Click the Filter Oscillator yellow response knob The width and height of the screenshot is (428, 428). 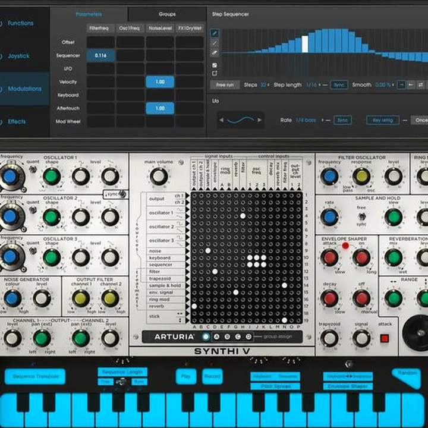[361, 177]
